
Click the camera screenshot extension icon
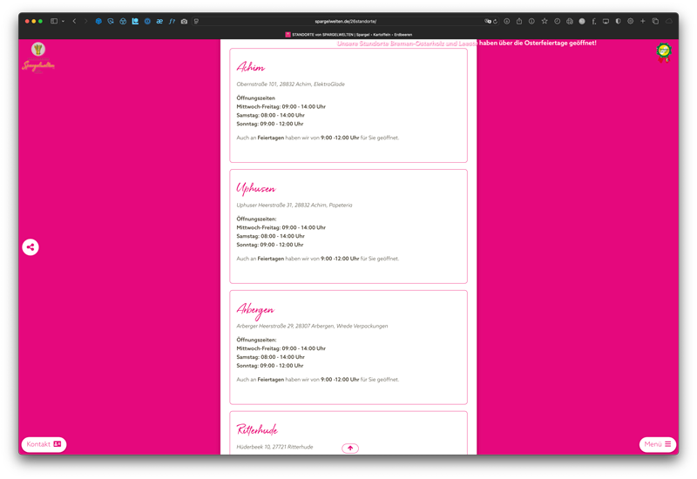tap(184, 21)
